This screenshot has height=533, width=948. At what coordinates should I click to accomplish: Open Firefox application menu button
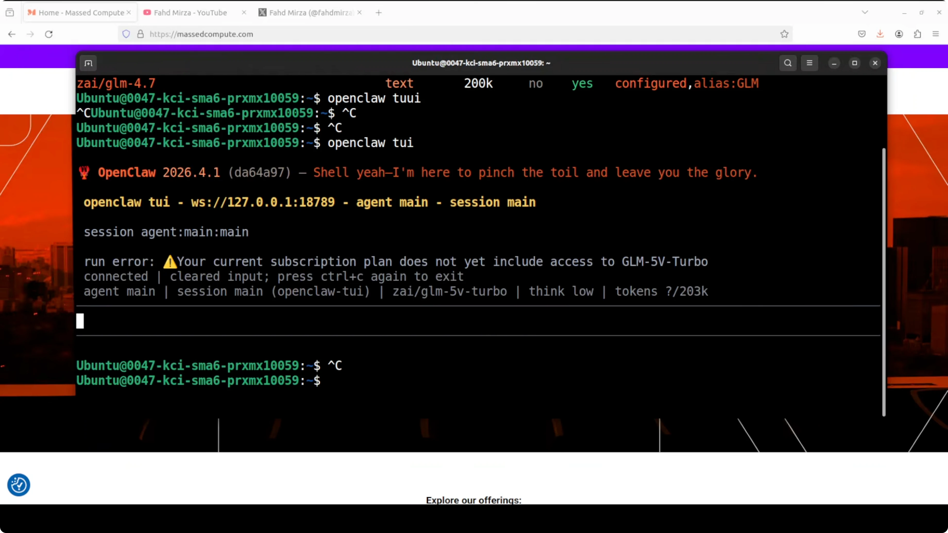(936, 34)
